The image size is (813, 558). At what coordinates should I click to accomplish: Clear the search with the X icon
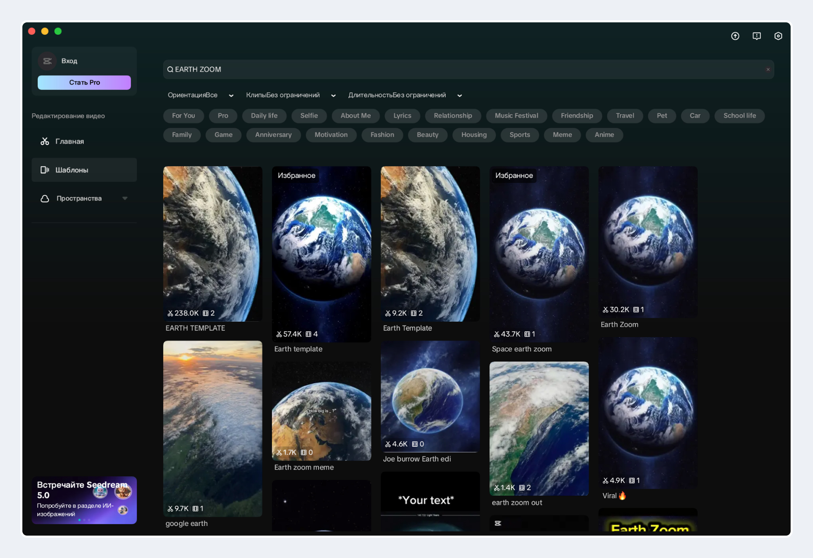tap(768, 69)
